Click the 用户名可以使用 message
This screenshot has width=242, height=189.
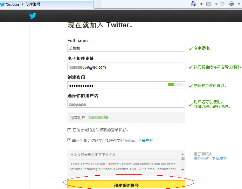click(x=208, y=102)
